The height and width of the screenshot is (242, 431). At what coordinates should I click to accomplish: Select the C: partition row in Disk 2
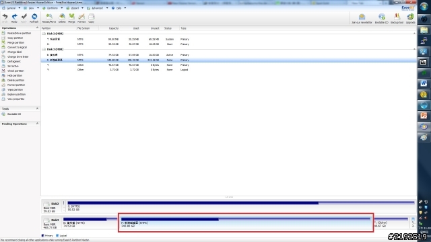pos(229,44)
